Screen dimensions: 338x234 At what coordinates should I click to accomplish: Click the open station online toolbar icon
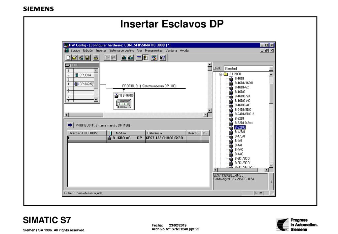(81, 57)
